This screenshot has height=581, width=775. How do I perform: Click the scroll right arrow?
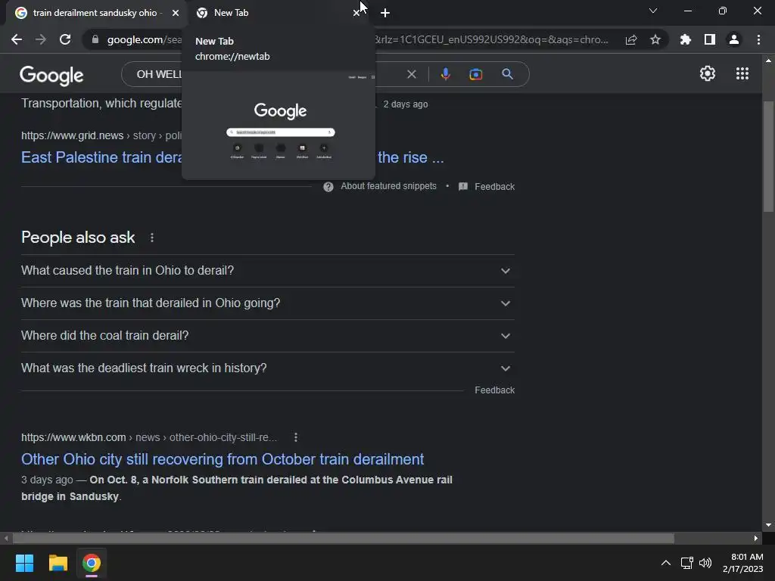click(x=756, y=538)
